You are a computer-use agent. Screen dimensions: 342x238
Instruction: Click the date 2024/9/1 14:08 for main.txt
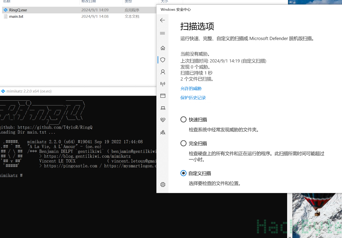coord(95,16)
